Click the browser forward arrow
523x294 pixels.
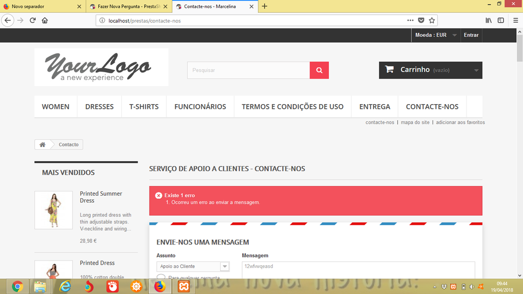pos(20,20)
